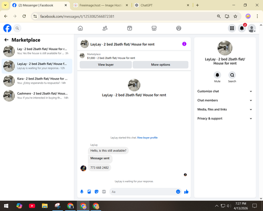Go back in the browser
263x211 pixels.
coord(6,16)
